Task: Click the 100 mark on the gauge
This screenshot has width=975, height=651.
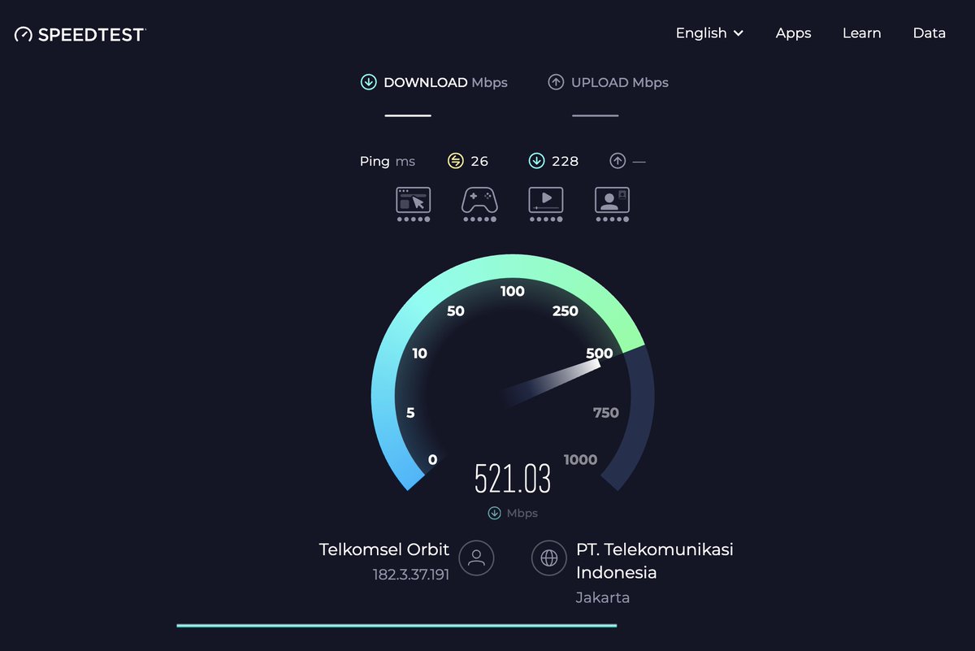Action: [513, 291]
